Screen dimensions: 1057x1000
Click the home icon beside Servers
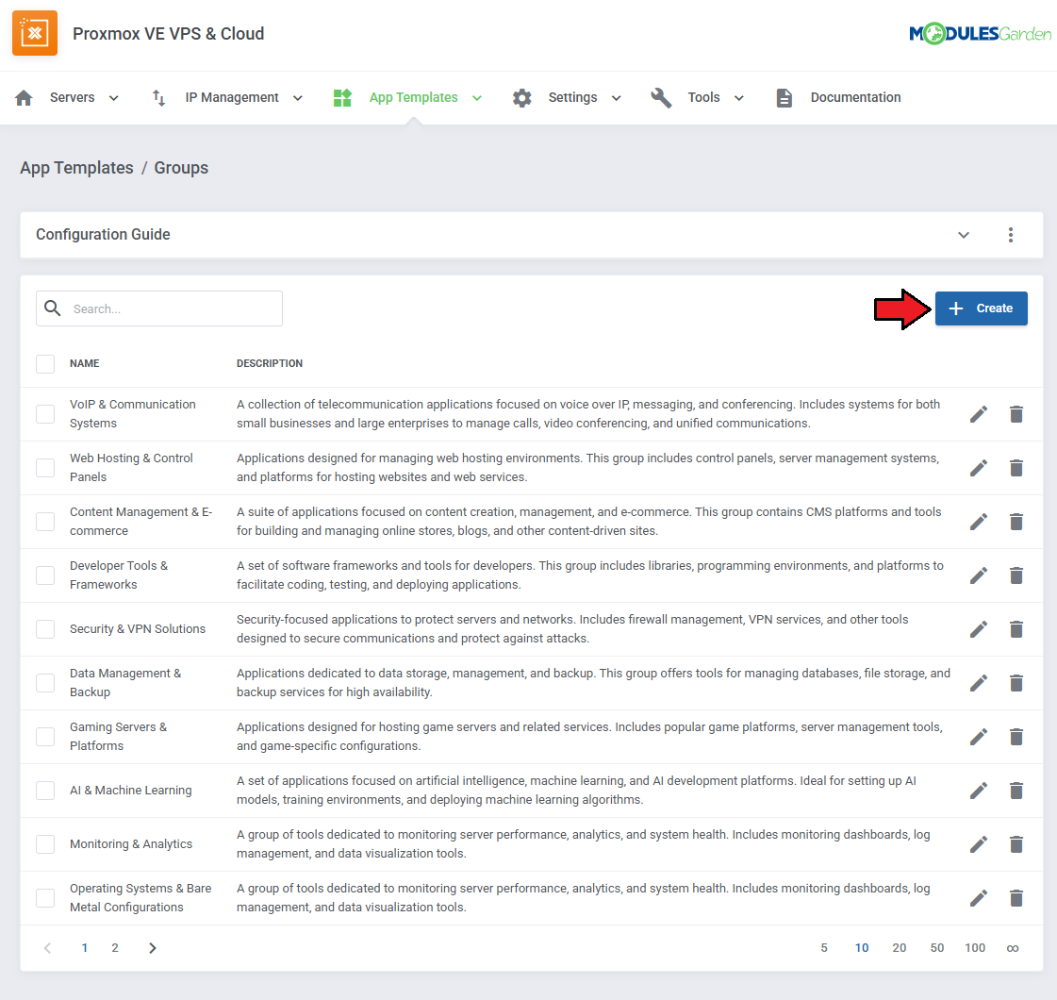tap(24, 98)
